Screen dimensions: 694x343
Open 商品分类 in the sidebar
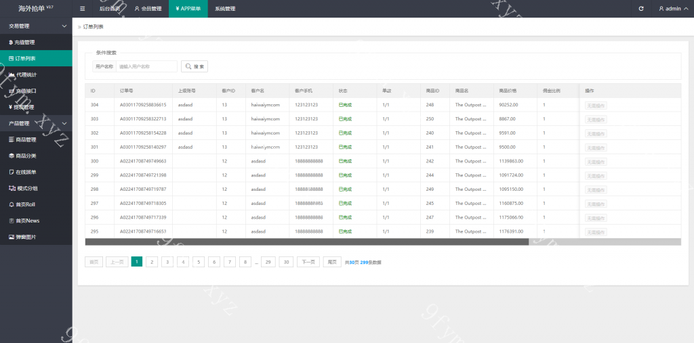(x=36, y=156)
